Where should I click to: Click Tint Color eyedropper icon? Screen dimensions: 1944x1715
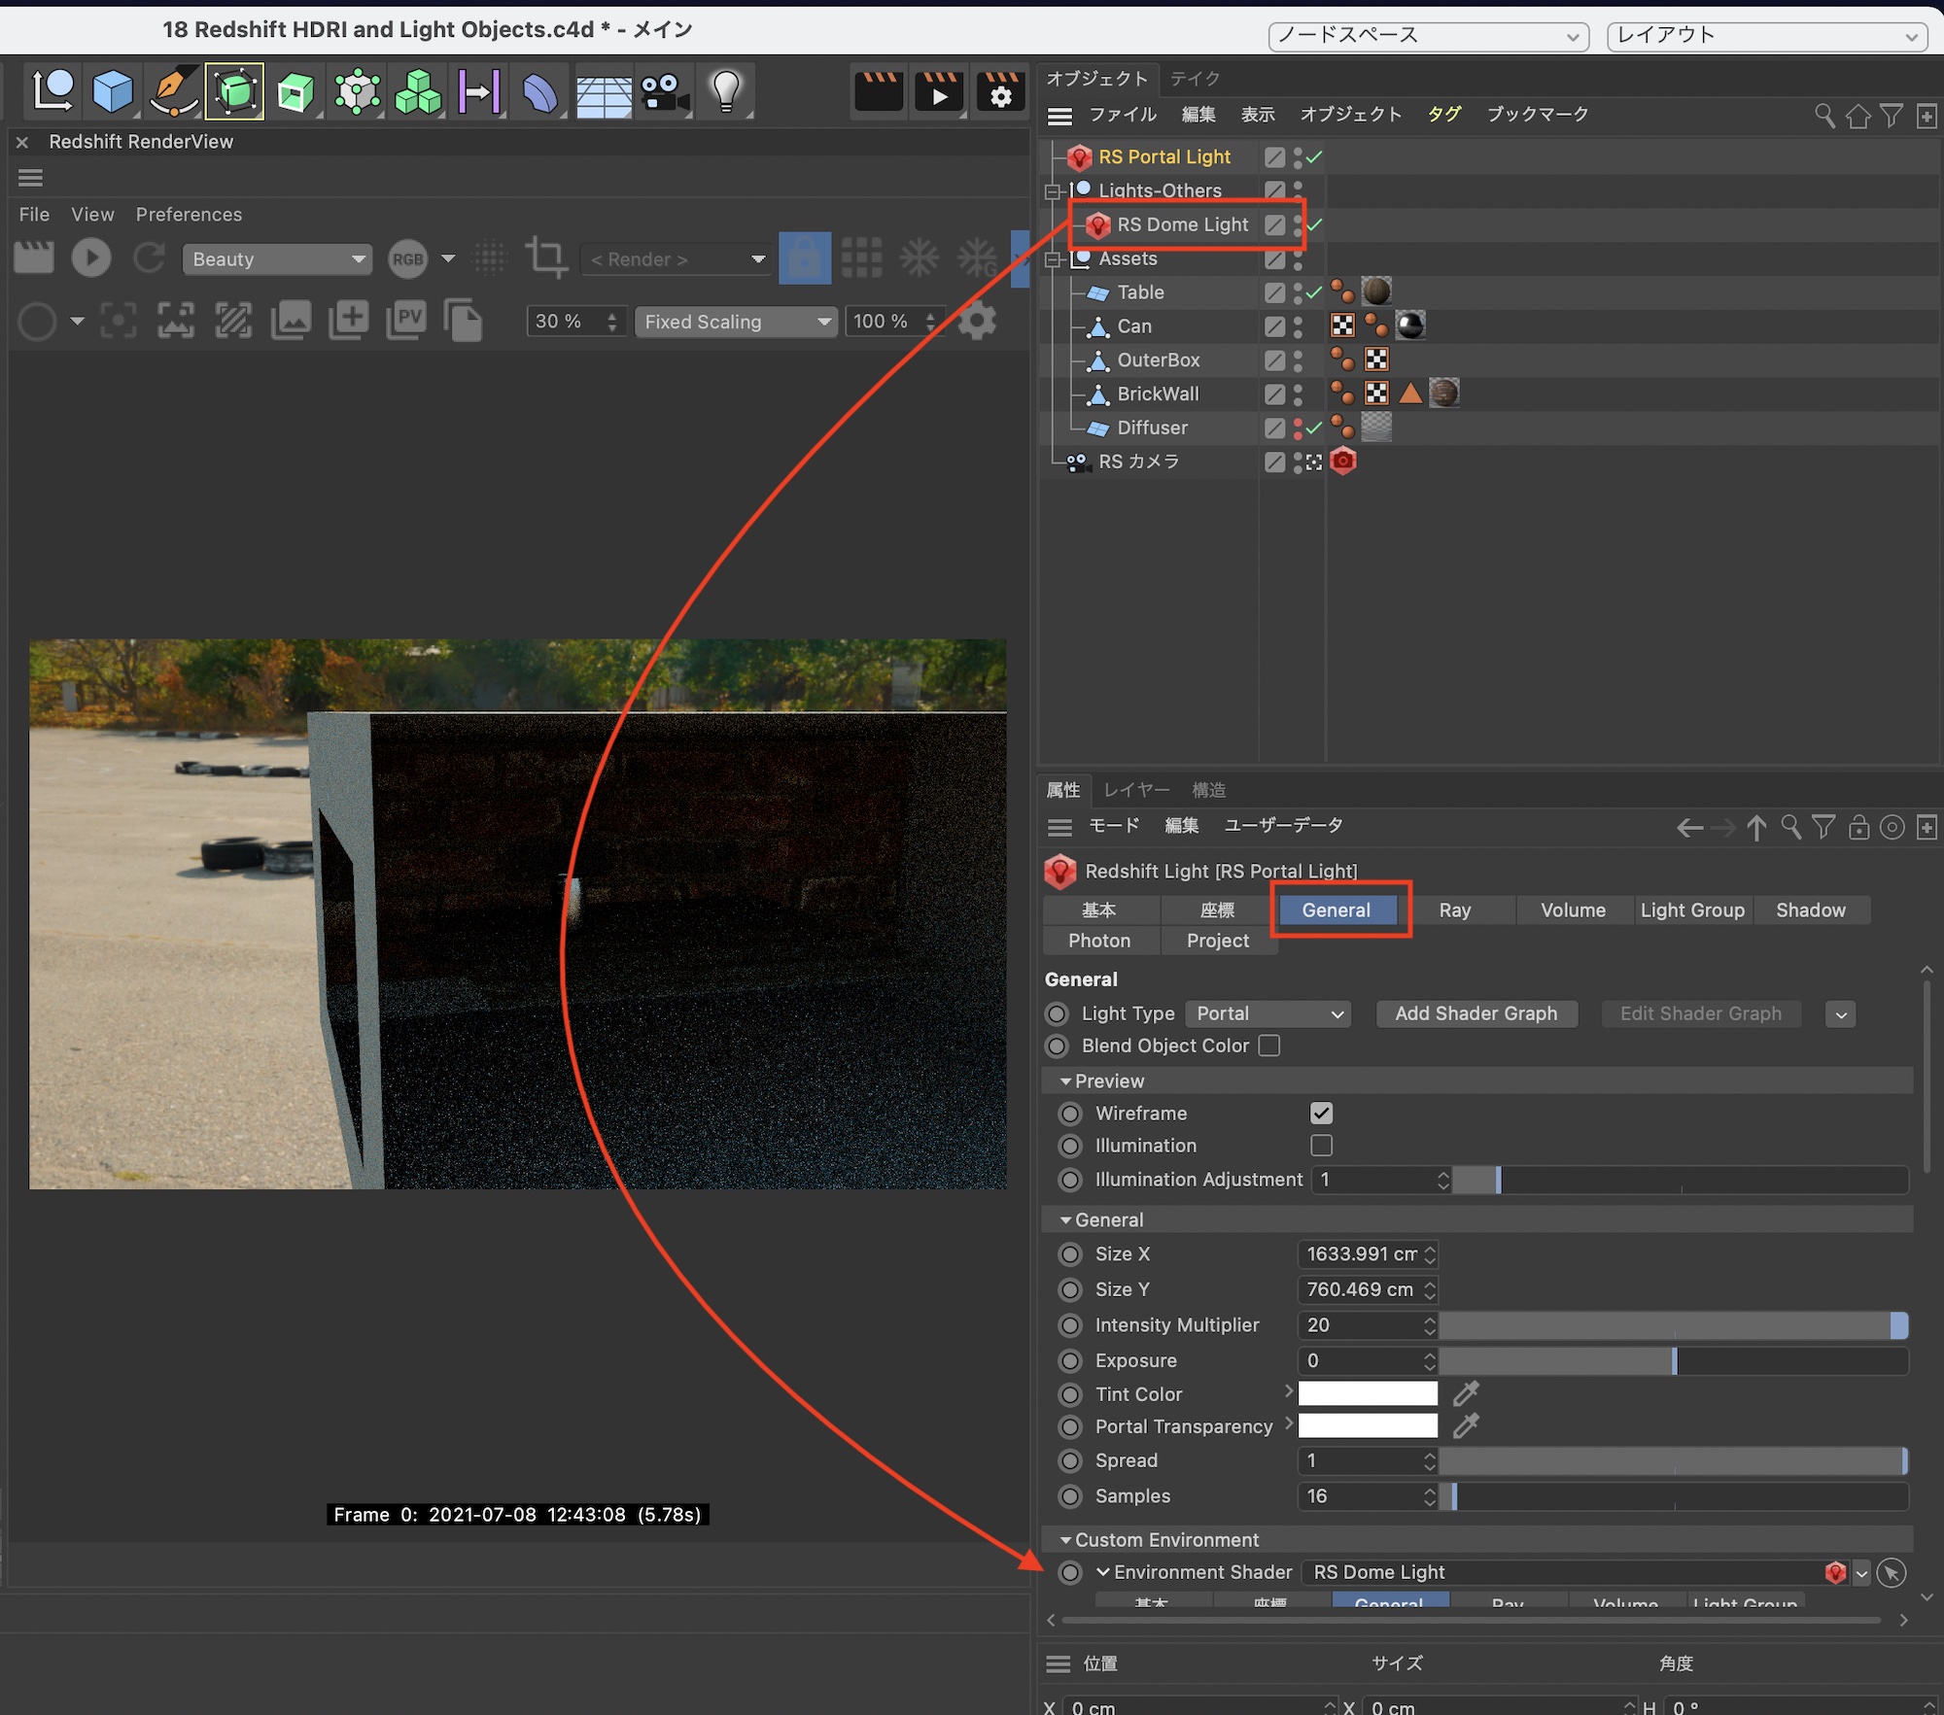[1466, 1394]
